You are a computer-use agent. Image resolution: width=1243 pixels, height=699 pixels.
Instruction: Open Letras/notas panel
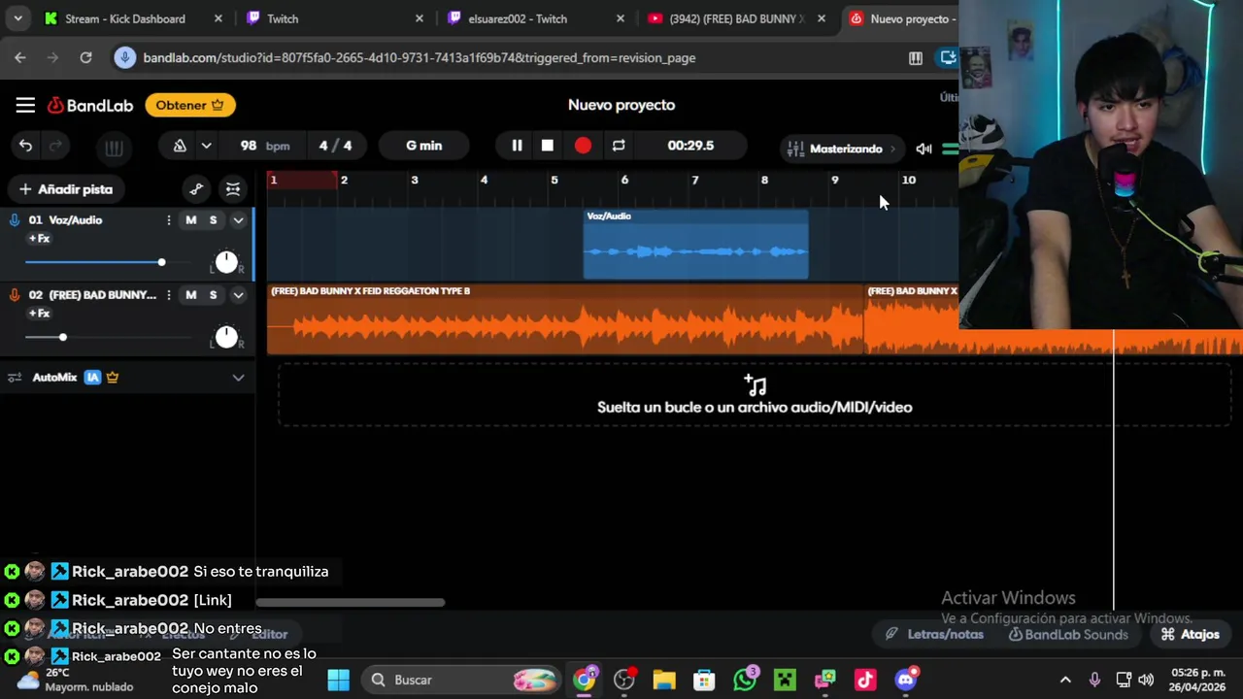coord(934,634)
